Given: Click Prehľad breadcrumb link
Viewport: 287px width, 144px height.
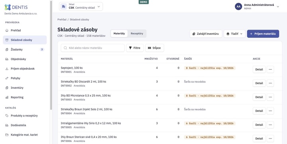Looking at the screenshot, I should [62, 20].
